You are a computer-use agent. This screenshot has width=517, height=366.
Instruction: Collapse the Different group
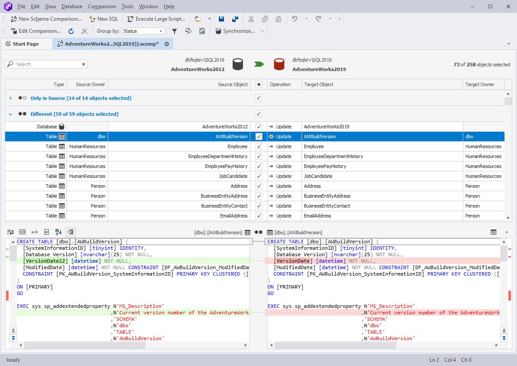pyautogui.click(x=11, y=114)
